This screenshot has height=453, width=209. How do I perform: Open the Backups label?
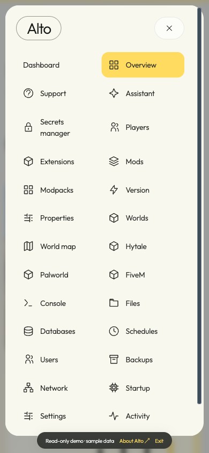(139, 360)
